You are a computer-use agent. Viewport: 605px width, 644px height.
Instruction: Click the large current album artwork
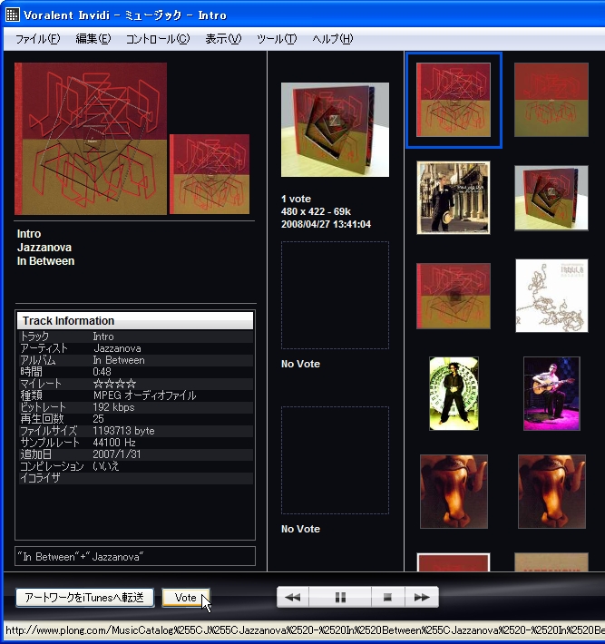pos(91,139)
